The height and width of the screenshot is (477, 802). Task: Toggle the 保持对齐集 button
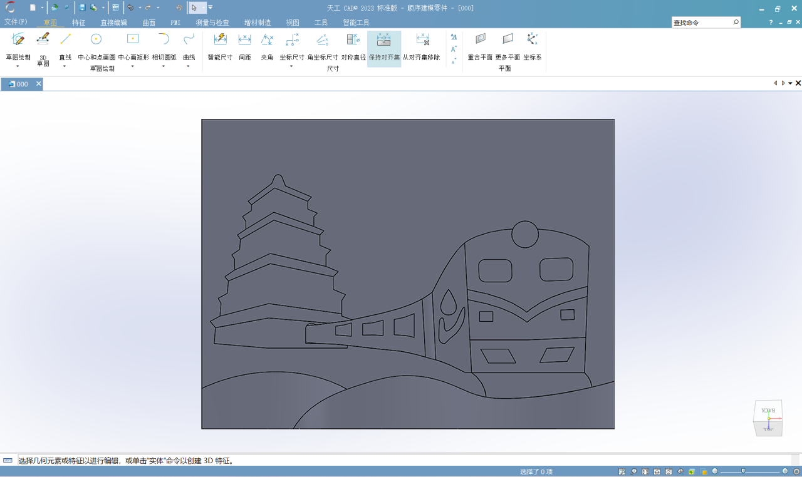tap(384, 48)
